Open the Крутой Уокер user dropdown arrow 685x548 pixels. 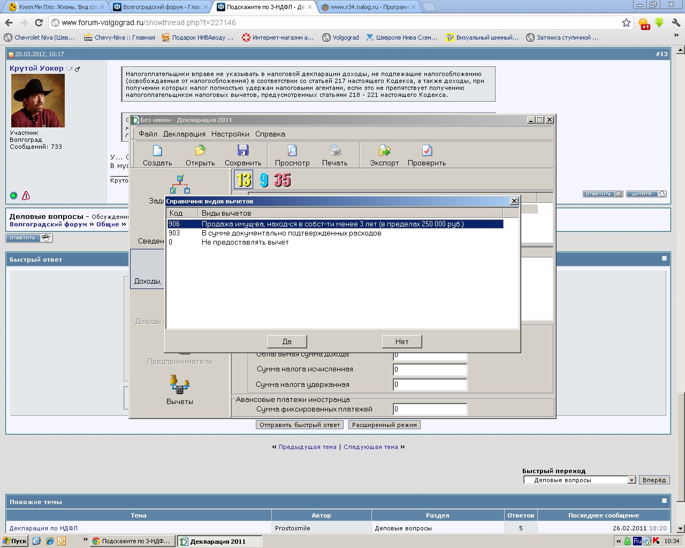pyautogui.click(x=69, y=68)
